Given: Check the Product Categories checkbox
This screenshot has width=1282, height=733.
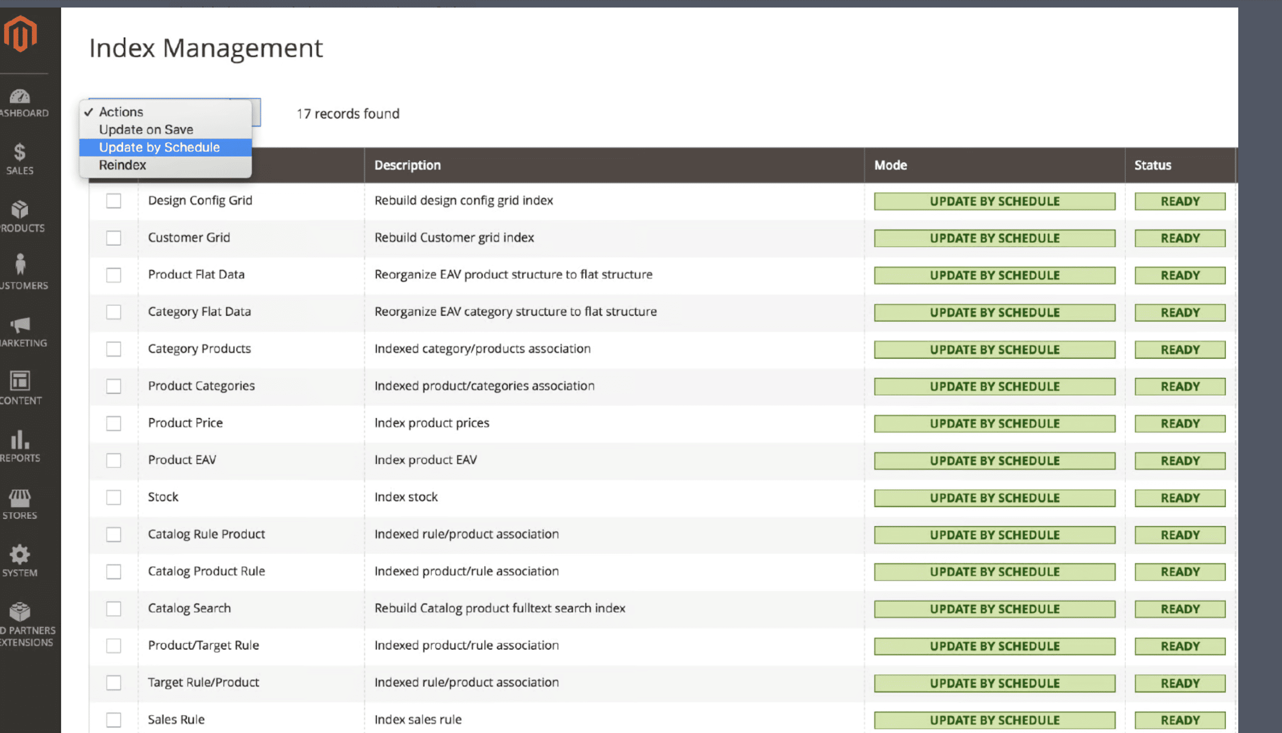Looking at the screenshot, I should coord(114,386).
